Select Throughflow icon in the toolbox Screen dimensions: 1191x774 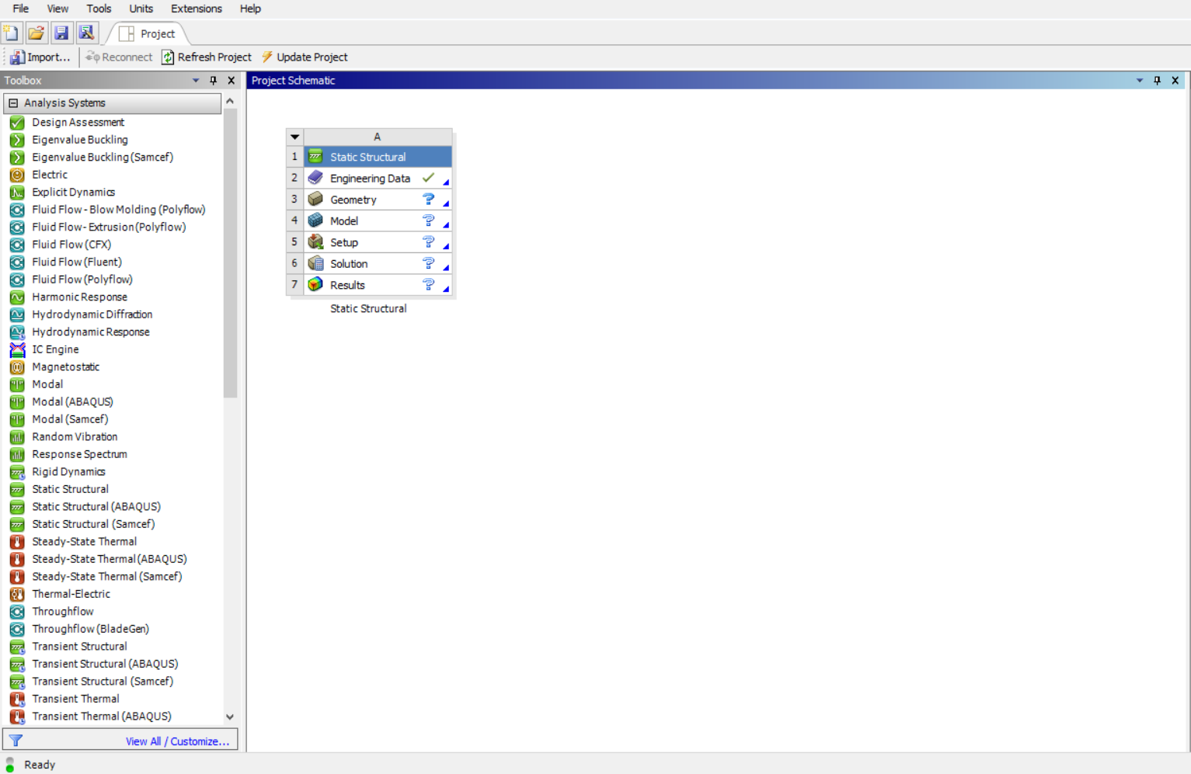point(17,612)
